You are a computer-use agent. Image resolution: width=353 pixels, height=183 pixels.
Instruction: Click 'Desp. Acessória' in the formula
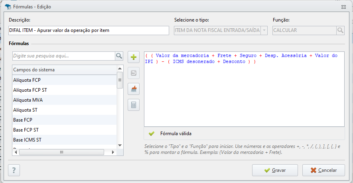(x=286, y=55)
